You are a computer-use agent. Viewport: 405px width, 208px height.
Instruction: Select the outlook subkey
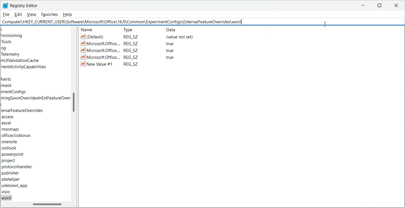pos(9,148)
